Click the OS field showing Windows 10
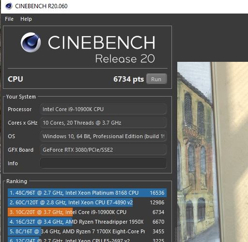Screen dimensions: 248x242 point(103,136)
